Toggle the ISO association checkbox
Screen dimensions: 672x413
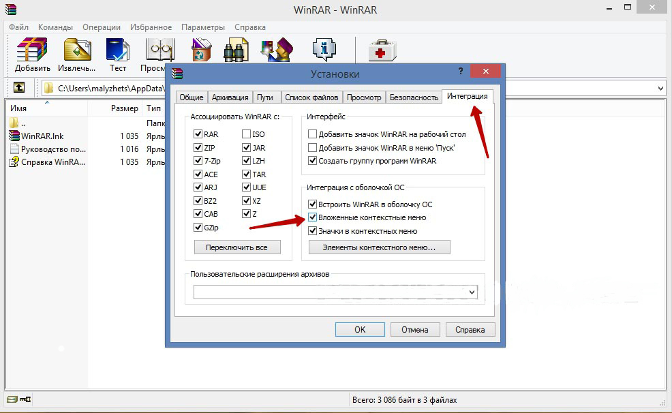[x=246, y=135]
